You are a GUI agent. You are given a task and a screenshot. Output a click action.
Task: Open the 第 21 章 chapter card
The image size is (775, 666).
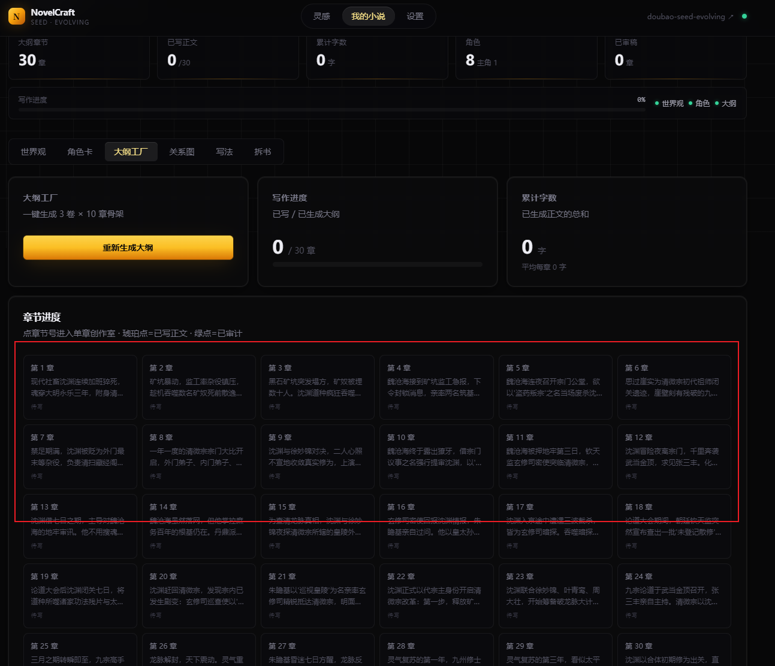click(318, 596)
